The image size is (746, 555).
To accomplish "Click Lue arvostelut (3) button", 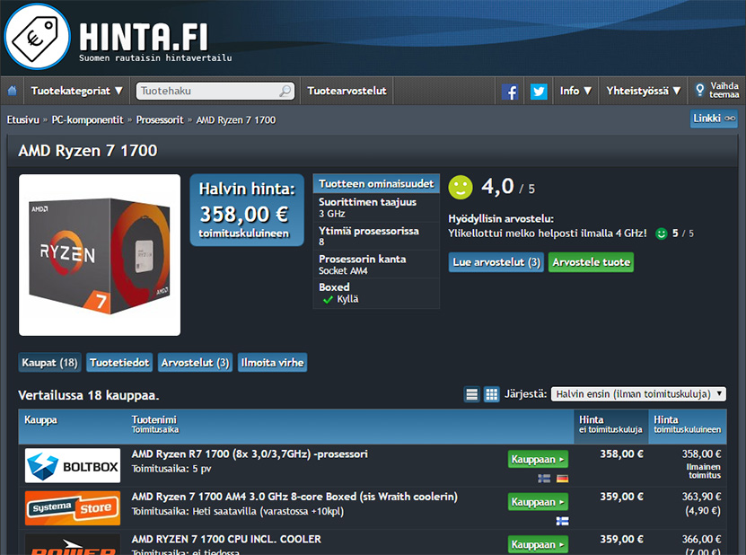I will pos(496,262).
